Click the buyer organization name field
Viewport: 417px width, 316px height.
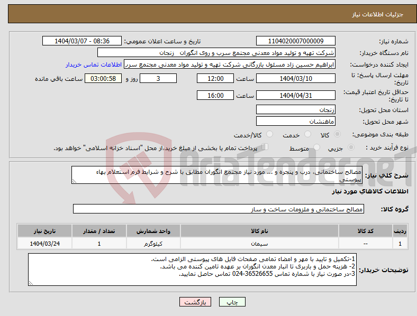point(216,52)
